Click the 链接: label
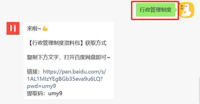Screen dimensions: 200x104 (34, 72)
